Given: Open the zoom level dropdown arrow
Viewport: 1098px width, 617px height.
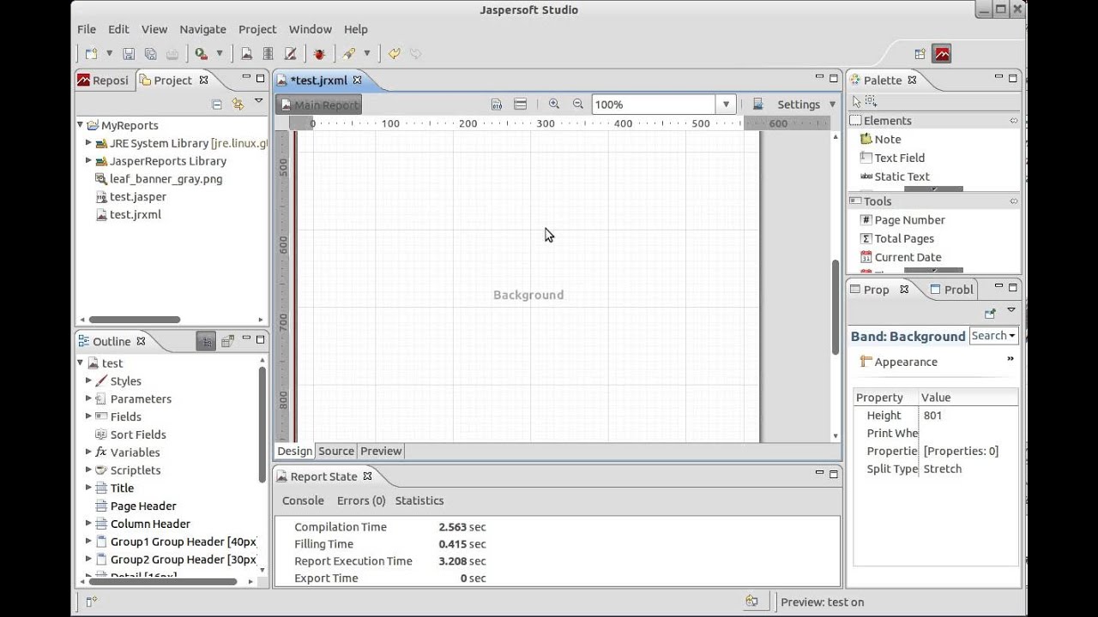Looking at the screenshot, I should [727, 105].
